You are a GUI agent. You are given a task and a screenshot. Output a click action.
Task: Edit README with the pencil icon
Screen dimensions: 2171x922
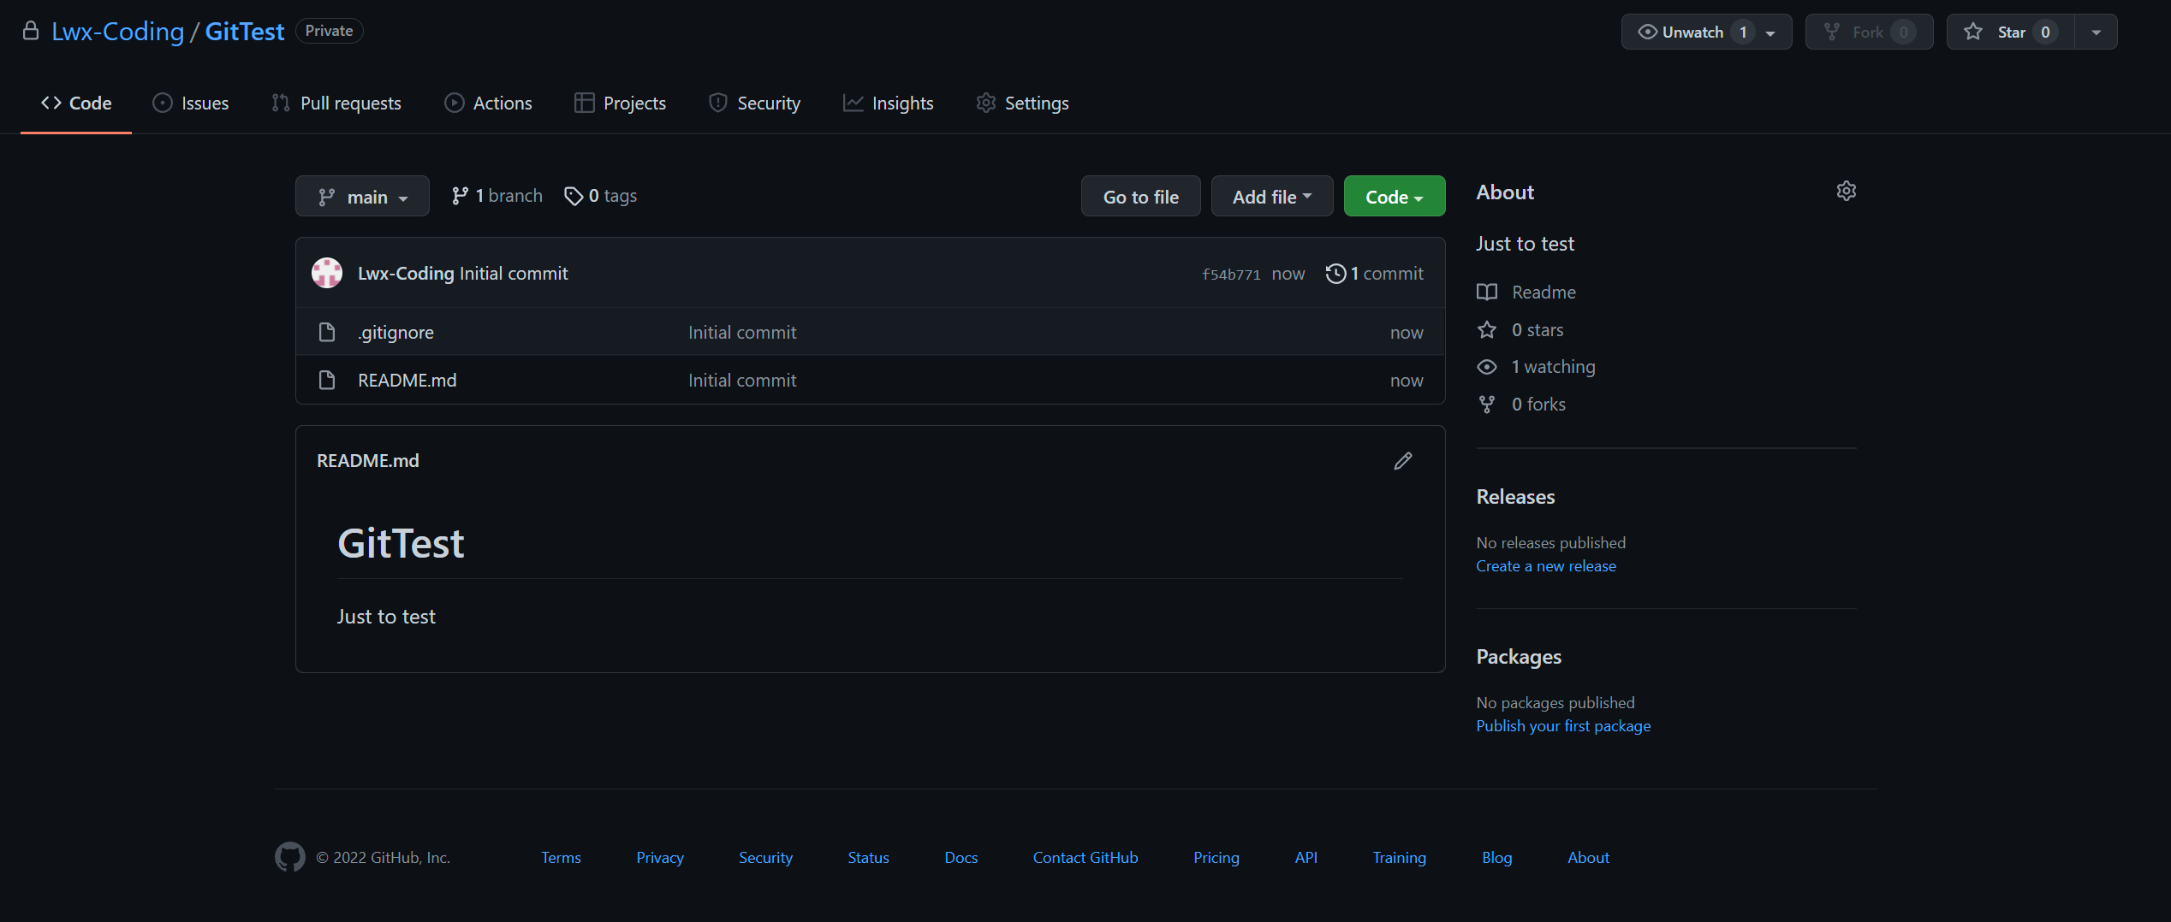point(1402,461)
